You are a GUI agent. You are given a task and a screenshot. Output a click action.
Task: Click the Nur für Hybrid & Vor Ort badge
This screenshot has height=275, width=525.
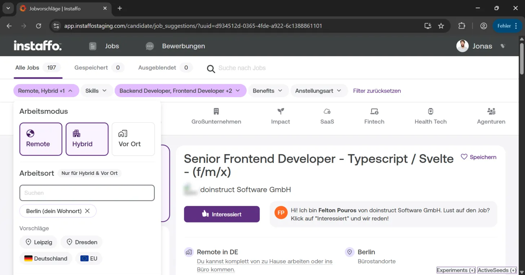click(89, 173)
